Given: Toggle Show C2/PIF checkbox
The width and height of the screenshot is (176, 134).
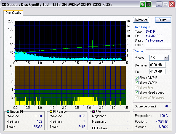Looking at the screenshot, I should (137, 83).
